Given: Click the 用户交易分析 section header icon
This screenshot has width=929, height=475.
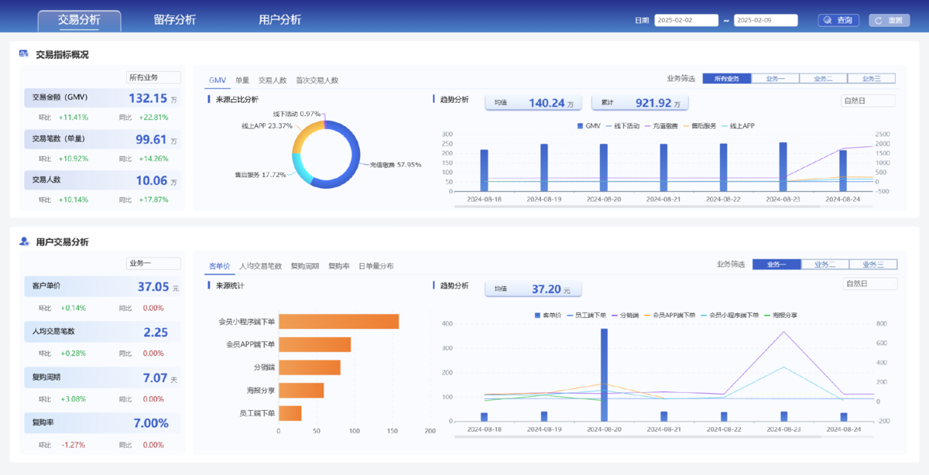Looking at the screenshot, I should (24, 241).
